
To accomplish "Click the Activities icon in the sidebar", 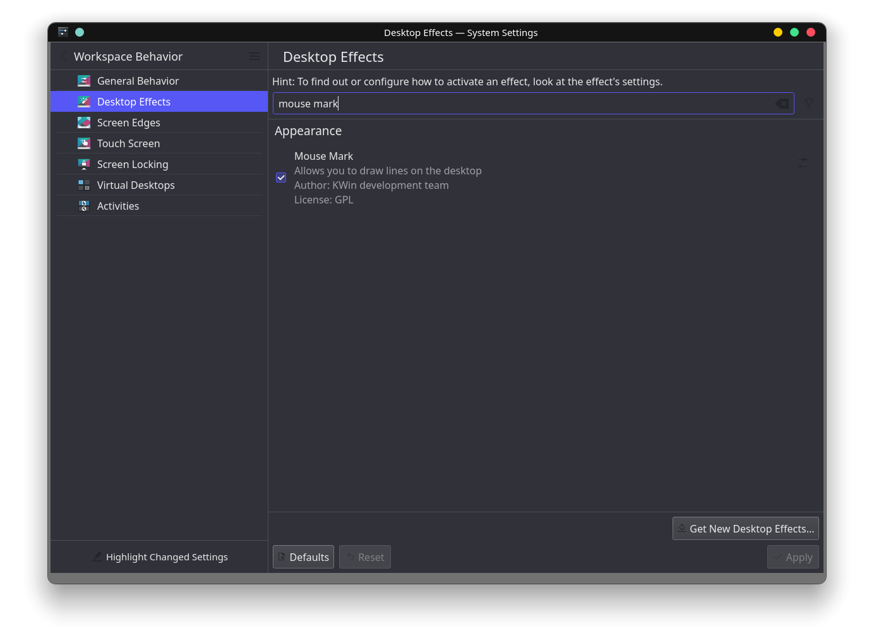I will point(84,205).
